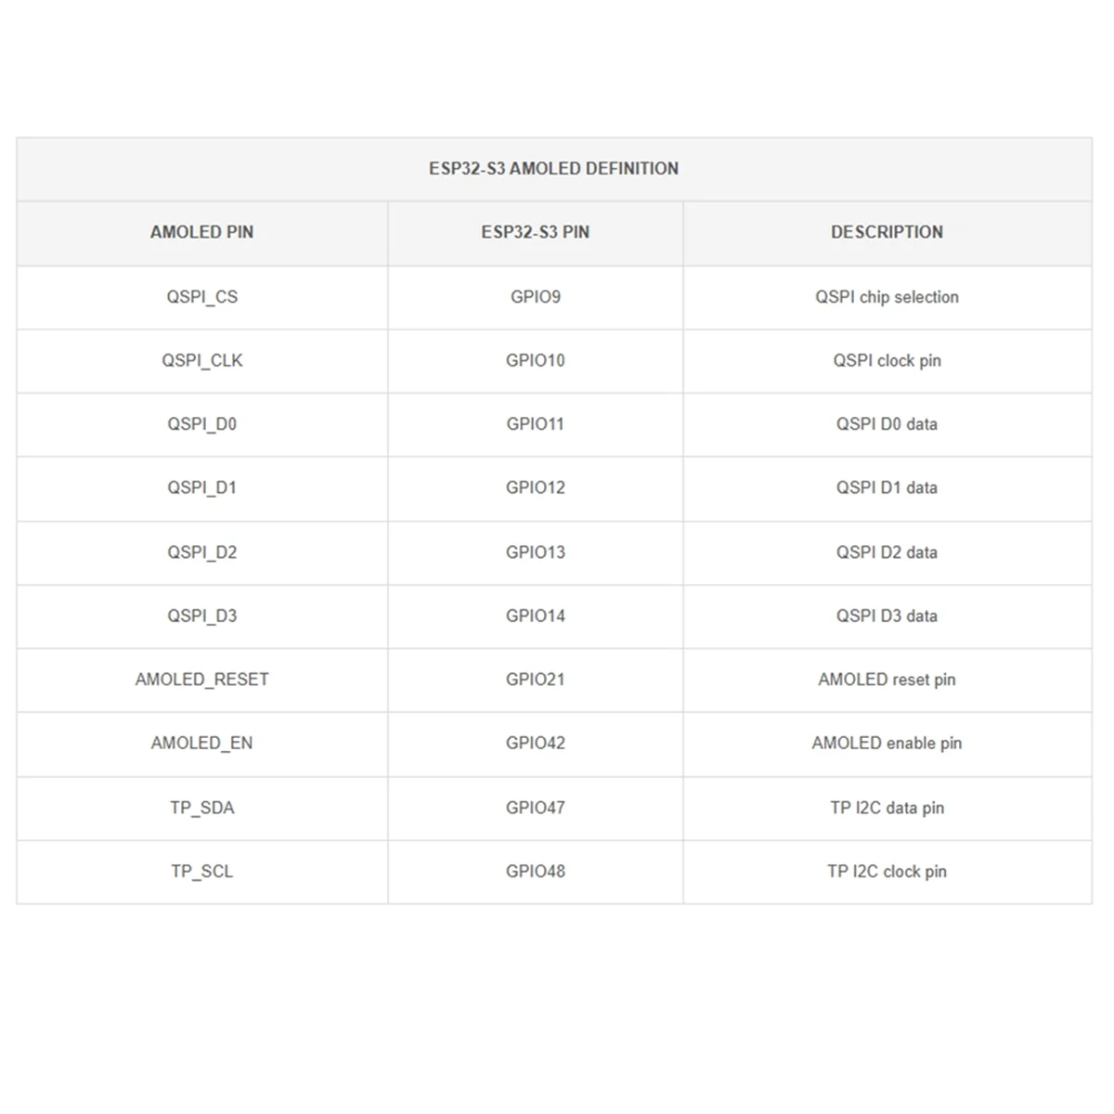
Task: Select the QSPI_CS pin cell
Action: click(x=201, y=297)
